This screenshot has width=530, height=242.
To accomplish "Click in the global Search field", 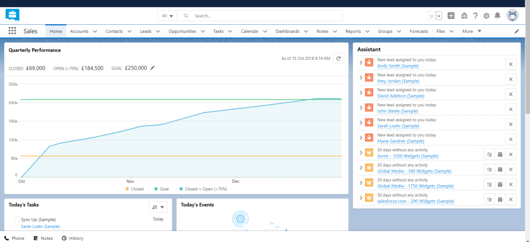I will click(260, 16).
